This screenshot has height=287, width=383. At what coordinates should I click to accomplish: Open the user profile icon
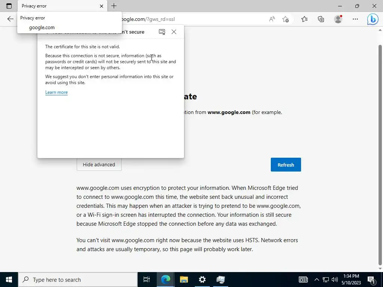tap(338, 19)
